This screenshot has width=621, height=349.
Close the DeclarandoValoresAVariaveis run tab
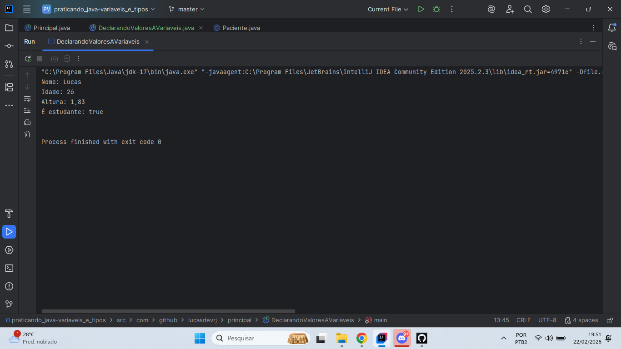pyautogui.click(x=147, y=42)
